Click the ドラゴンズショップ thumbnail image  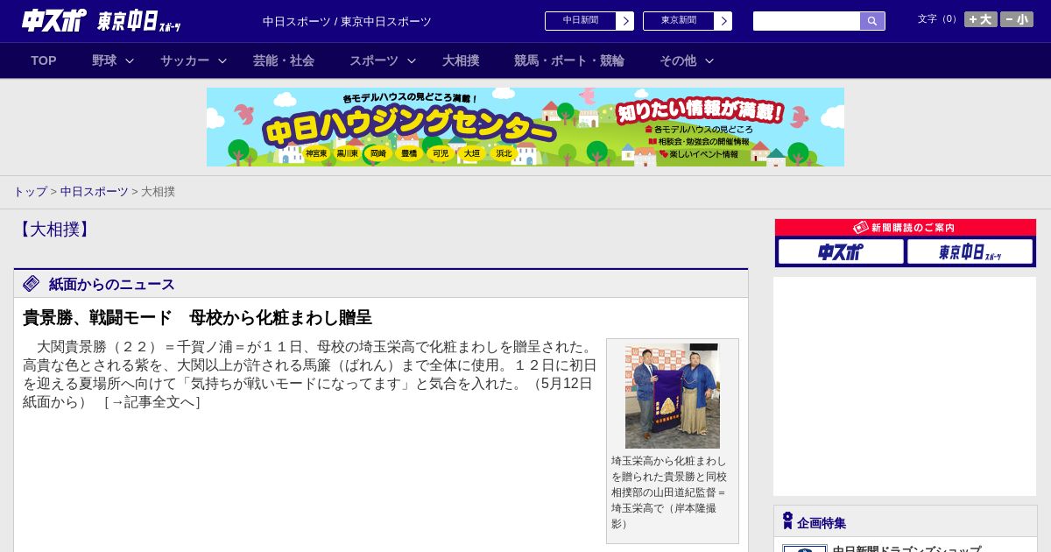[805, 548]
